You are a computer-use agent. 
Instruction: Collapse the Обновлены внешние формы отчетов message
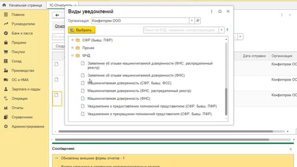57,158
